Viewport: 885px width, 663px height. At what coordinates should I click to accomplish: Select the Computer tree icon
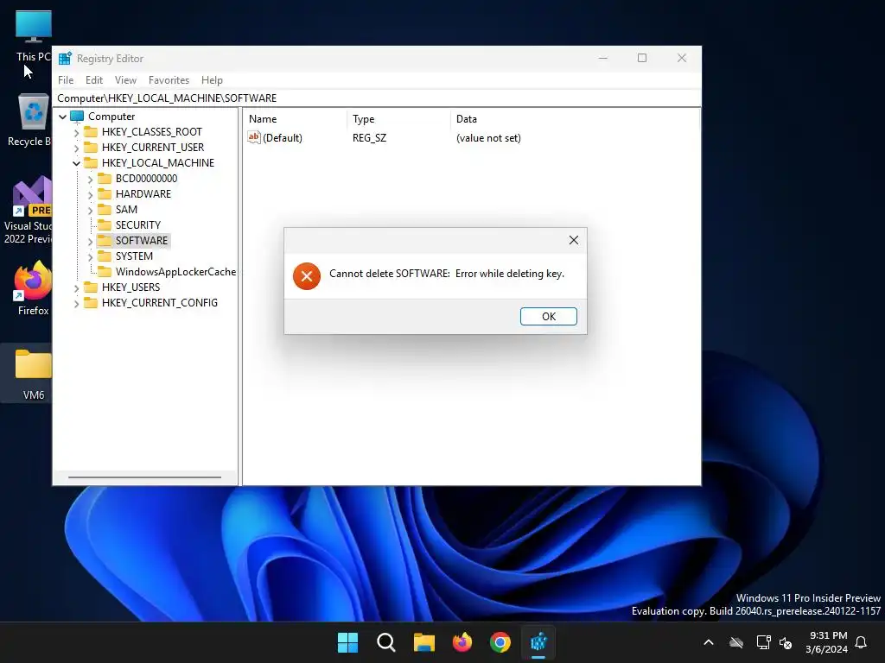click(x=77, y=117)
